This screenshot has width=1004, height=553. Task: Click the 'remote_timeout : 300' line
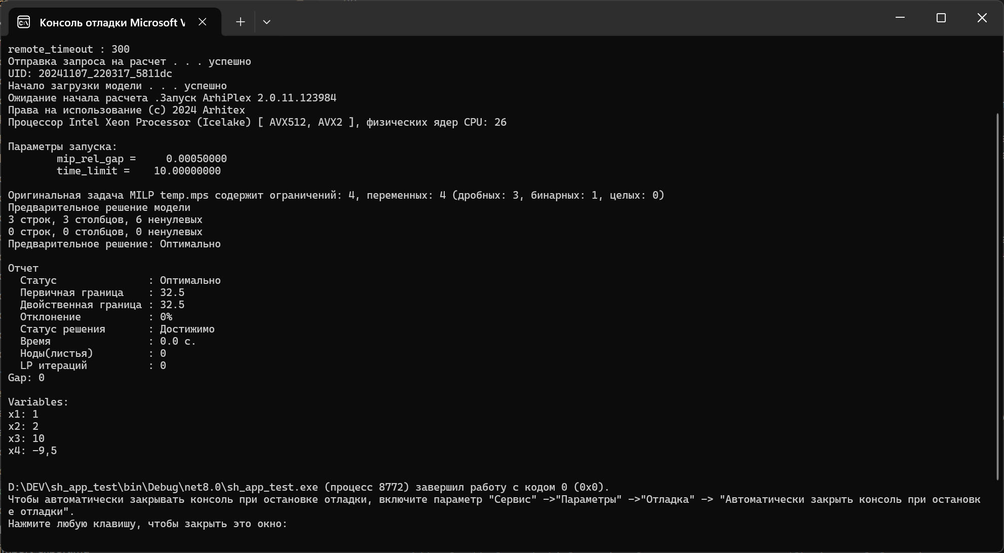click(x=69, y=49)
